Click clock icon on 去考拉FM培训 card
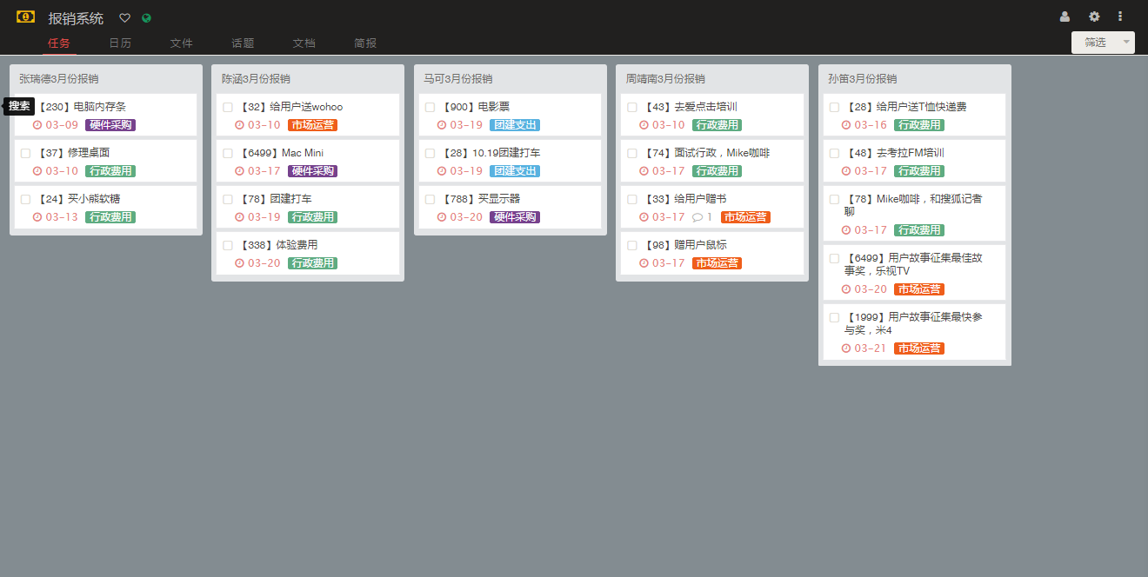 [846, 171]
